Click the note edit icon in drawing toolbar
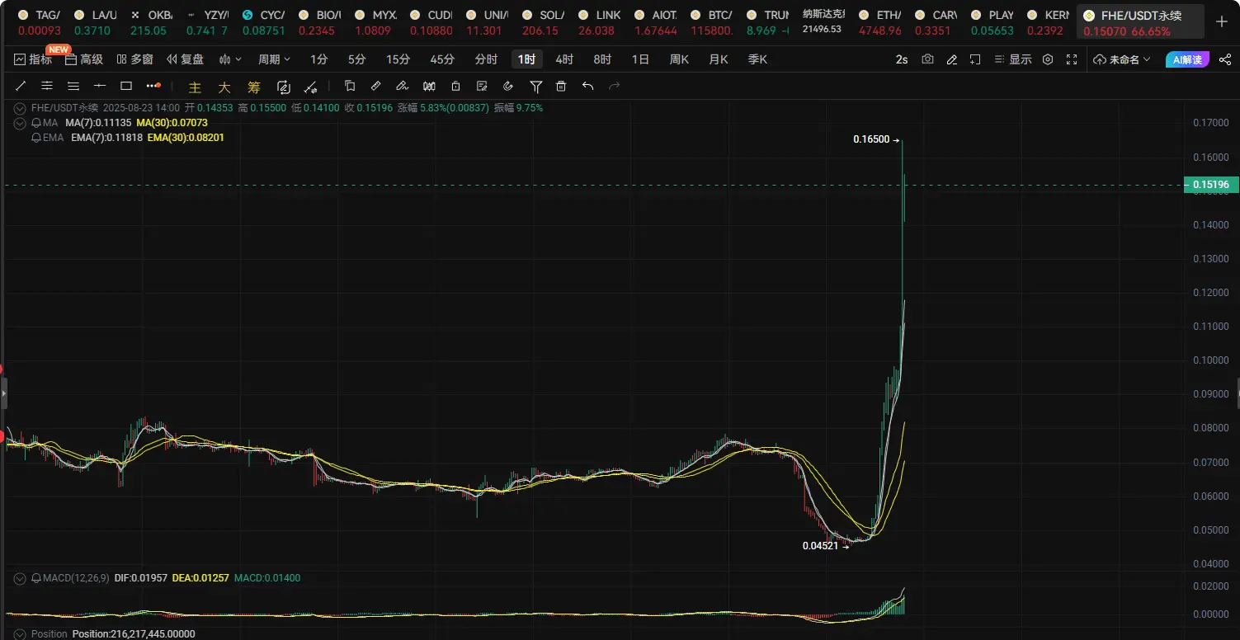Screen dimensions: 1240x640 tap(482, 86)
